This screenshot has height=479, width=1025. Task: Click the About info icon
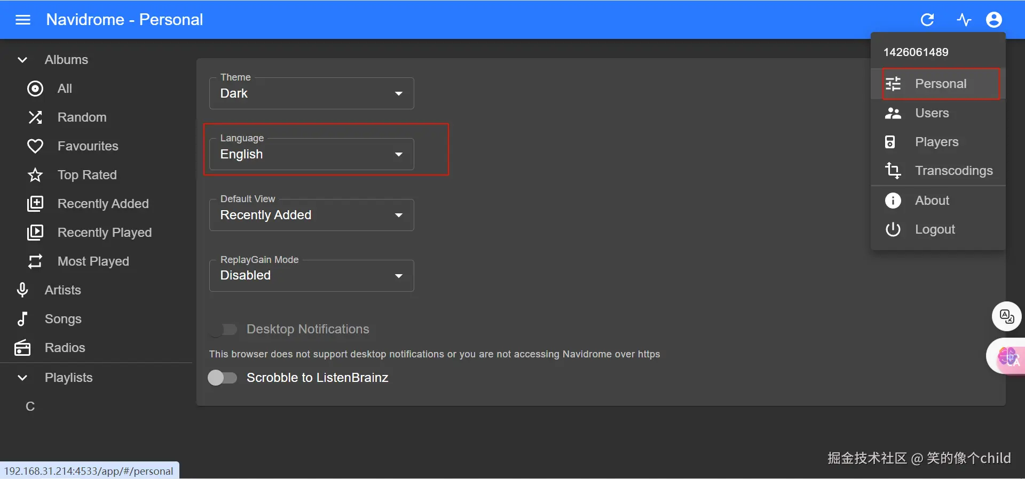click(893, 201)
